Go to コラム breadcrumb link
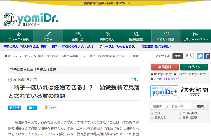The height and width of the screenshot is (138, 211). click(x=27, y=56)
